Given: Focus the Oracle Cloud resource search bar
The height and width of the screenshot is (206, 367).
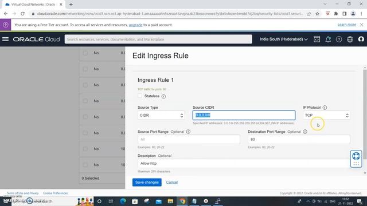Looking at the screenshot, I should 158,39.
